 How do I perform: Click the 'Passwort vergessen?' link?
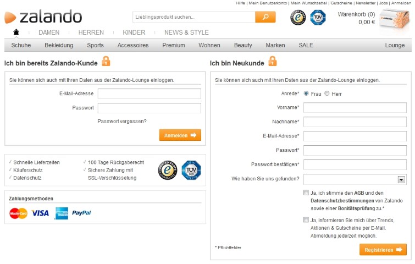tap(122, 121)
